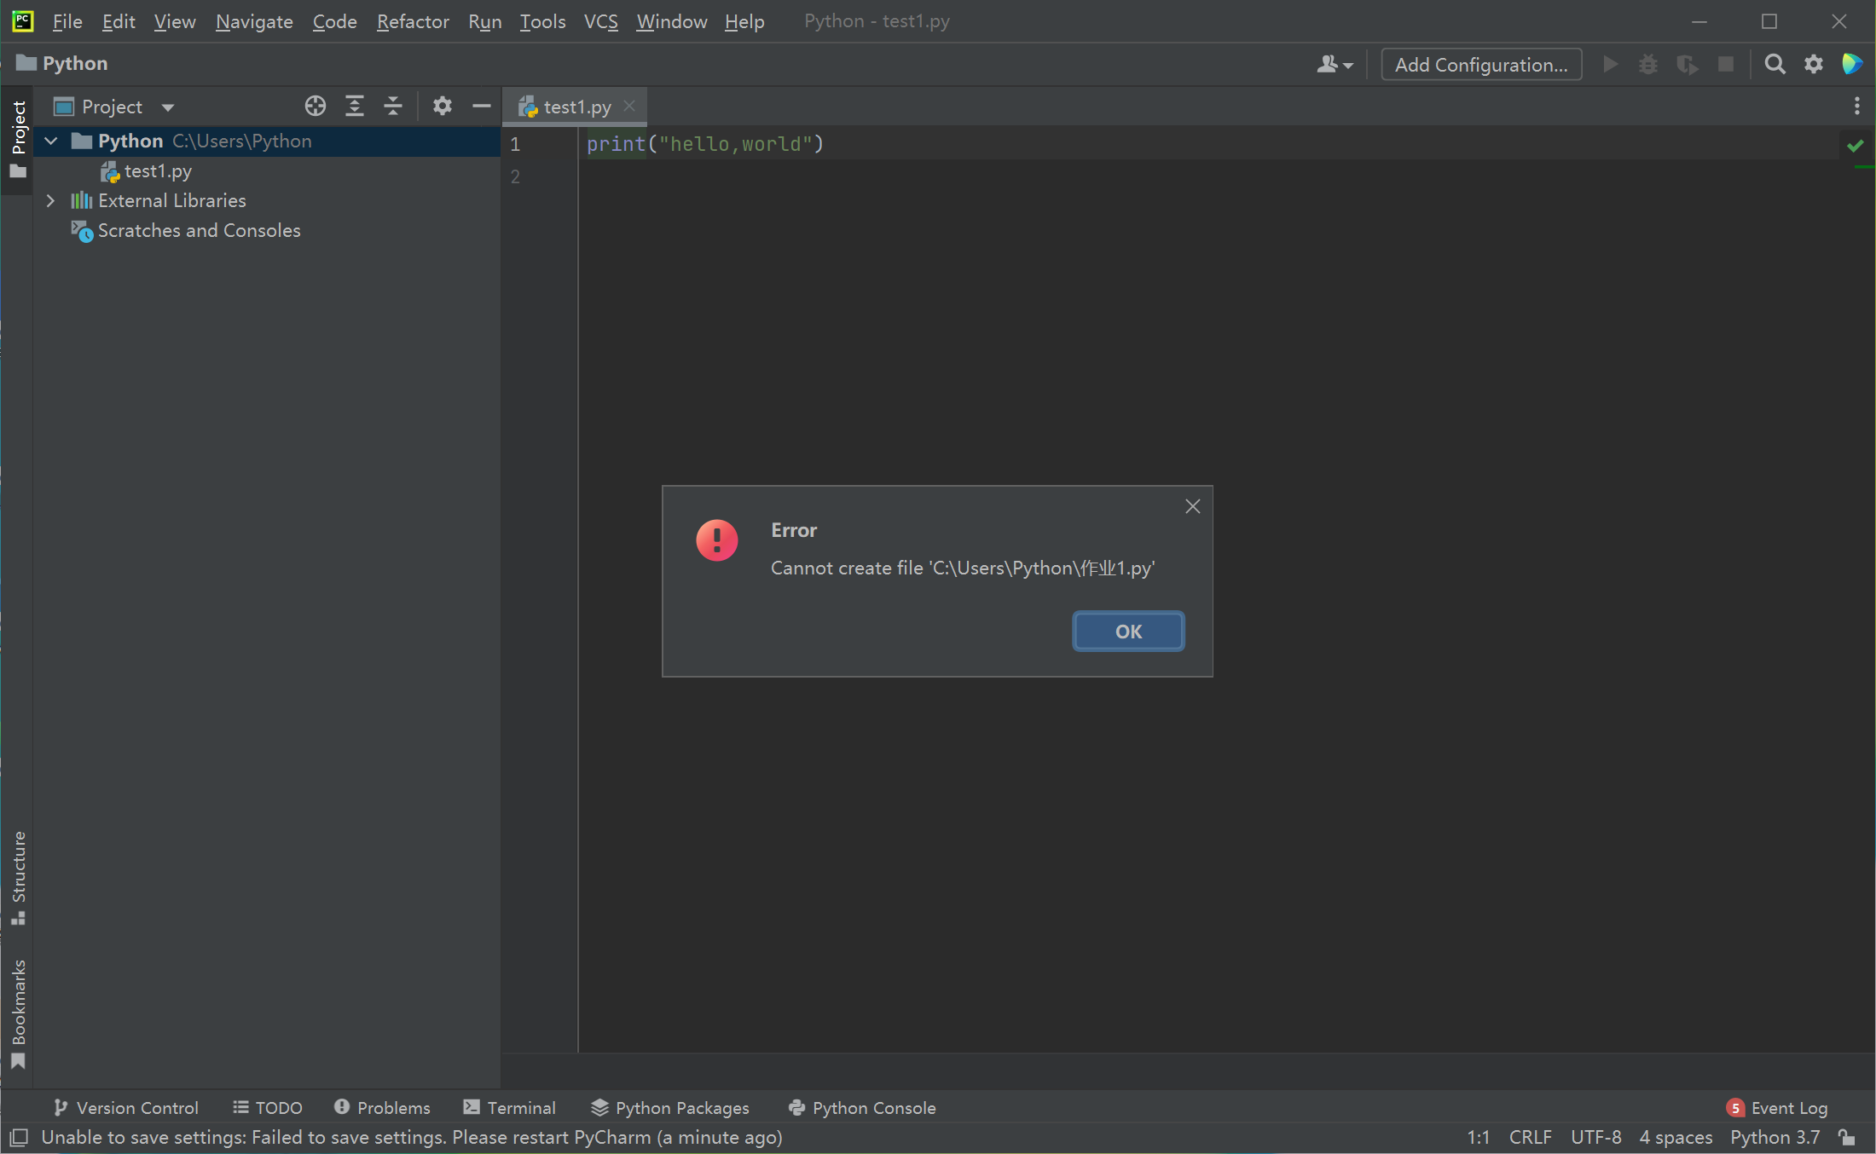This screenshot has width=1876, height=1154.
Task: Click the read-only lock icon in status bar
Action: coord(1847,1138)
